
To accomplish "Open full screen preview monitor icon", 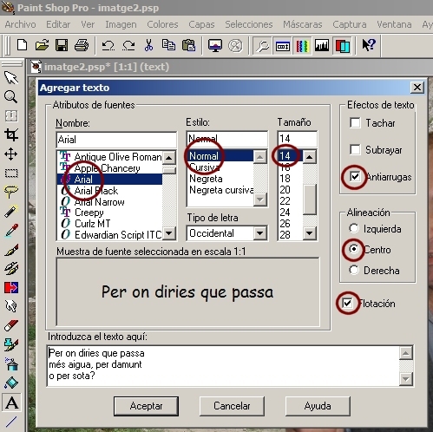I will (215, 45).
